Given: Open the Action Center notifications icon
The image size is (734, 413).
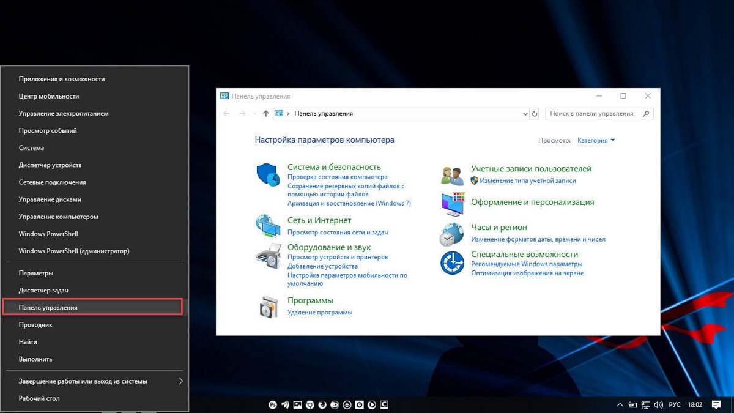Looking at the screenshot, I should point(716,405).
